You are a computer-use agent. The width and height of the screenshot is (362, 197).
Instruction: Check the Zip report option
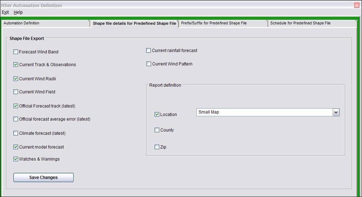tap(157, 147)
